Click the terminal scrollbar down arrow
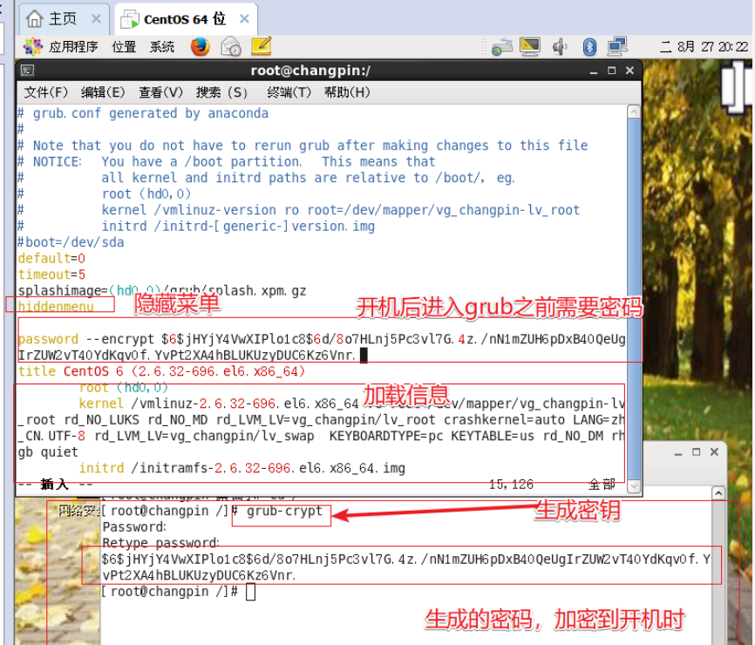 coord(634,486)
